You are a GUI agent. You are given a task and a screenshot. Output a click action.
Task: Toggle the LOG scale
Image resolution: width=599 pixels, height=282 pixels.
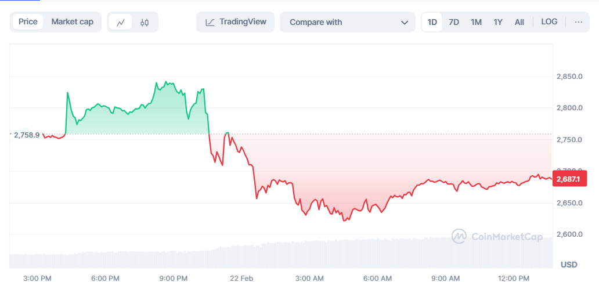click(x=549, y=22)
